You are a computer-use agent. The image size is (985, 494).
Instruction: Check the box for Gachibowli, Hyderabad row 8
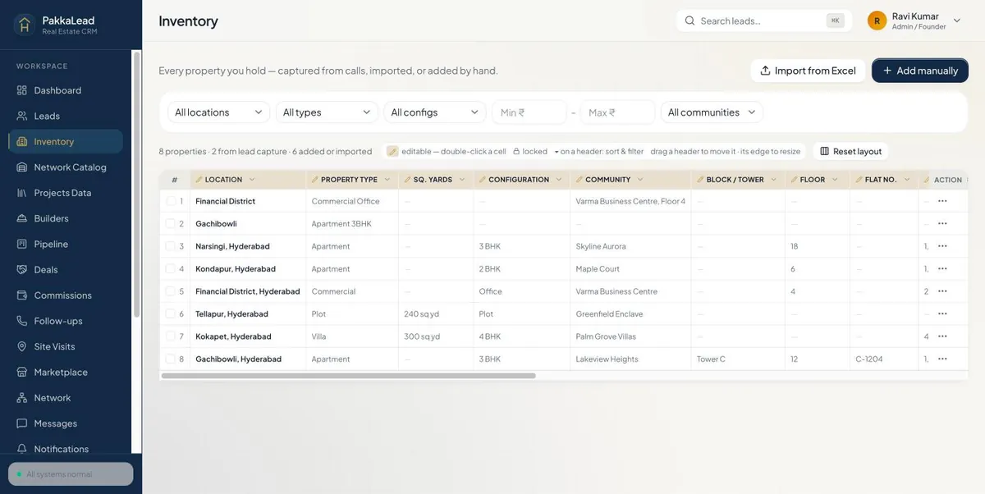coord(171,359)
